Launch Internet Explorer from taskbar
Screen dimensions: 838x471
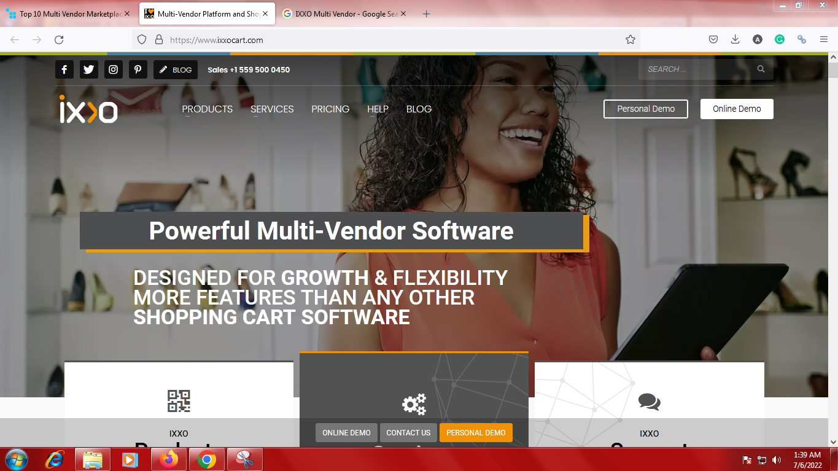[55, 459]
